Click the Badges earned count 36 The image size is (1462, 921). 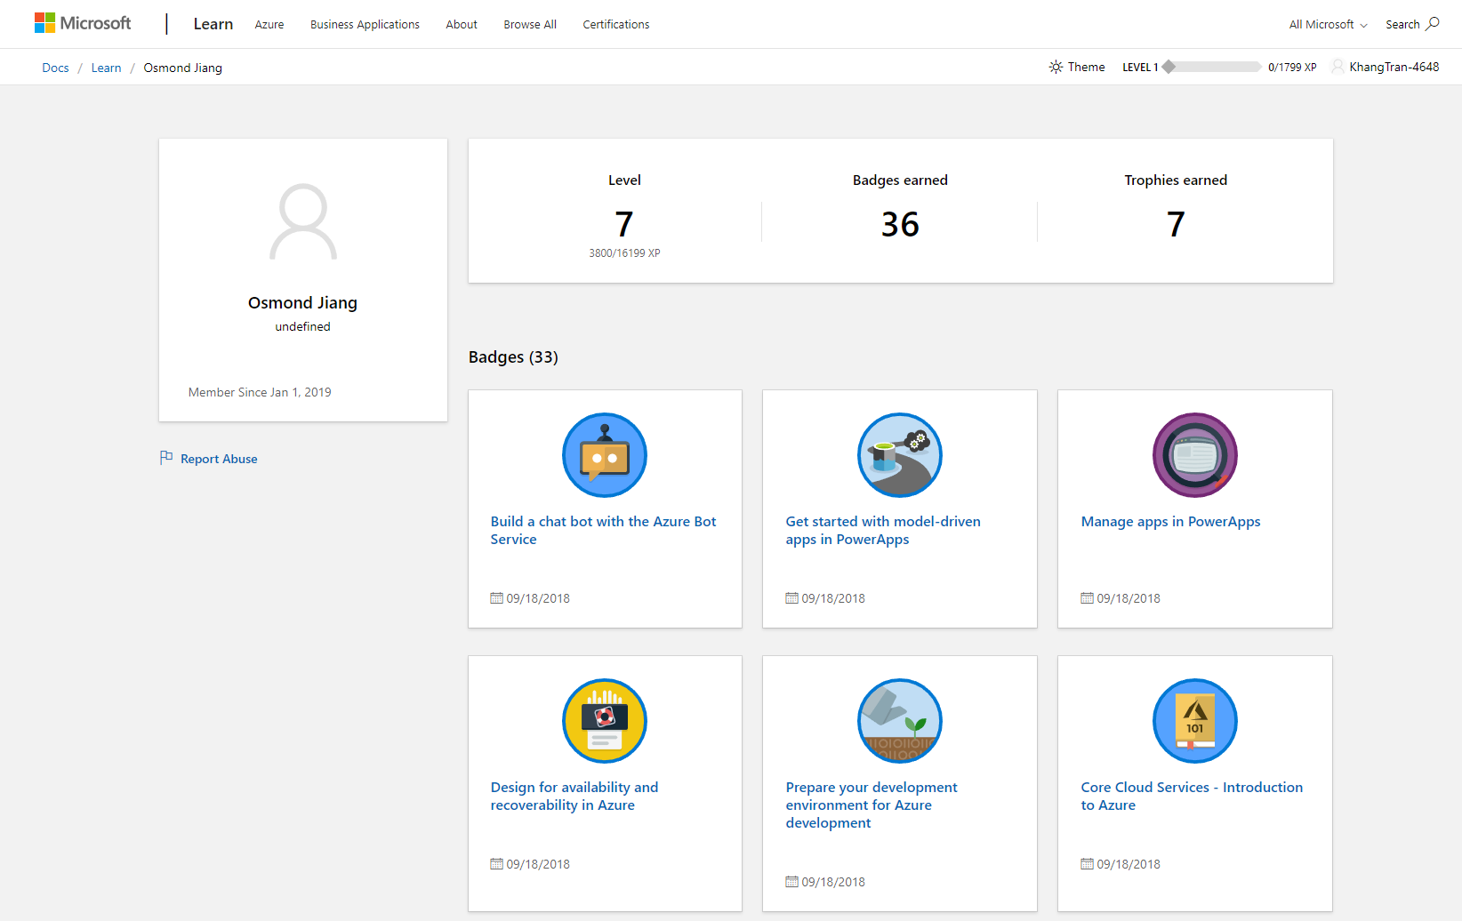click(x=900, y=224)
